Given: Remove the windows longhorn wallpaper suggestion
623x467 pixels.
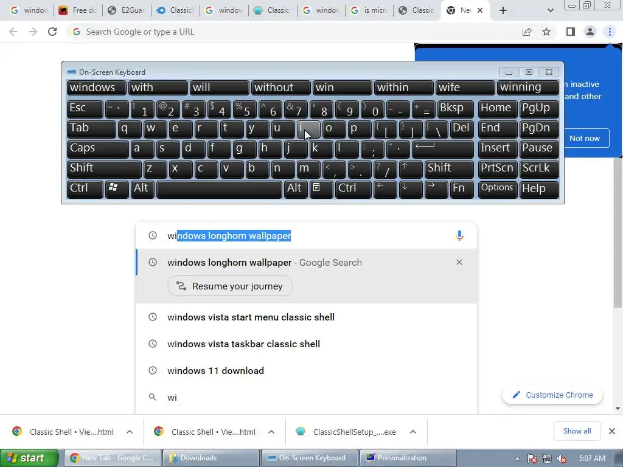Looking at the screenshot, I should coord(459,262).
